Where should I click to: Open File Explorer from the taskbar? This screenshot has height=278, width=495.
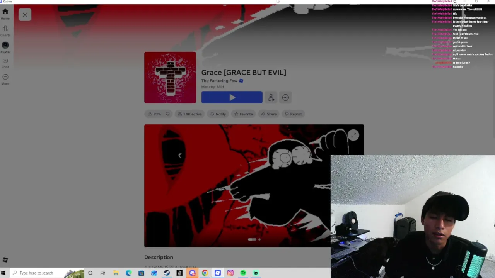tap(116, 273)
